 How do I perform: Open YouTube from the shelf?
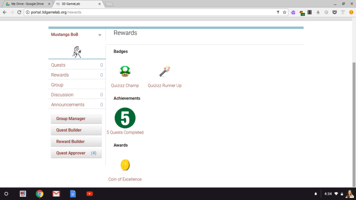coord(90,194)
